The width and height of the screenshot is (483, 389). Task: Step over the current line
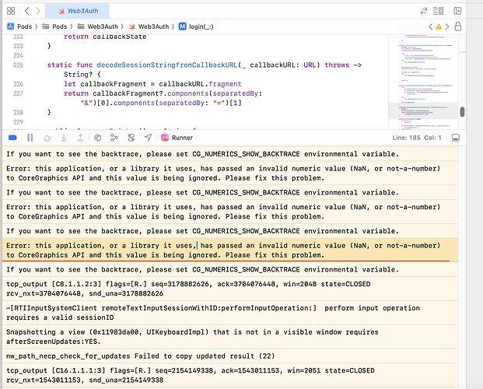click(x=47, y=138)
